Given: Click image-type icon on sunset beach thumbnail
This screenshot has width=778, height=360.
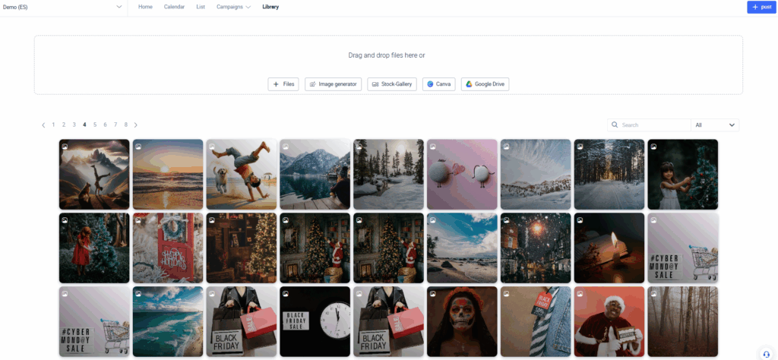Looking at the screenshot, I should 139,147.
